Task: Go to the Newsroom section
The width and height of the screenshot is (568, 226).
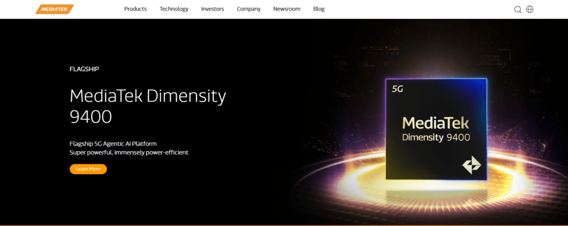Action: coord(287,9)
